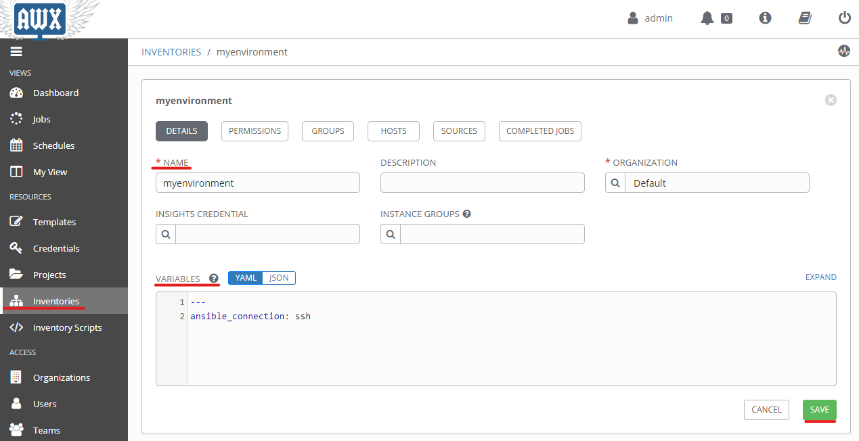Screen dimensions: 859x441
Task: Switch to the Permissions tab
Action: coord(255,131)
